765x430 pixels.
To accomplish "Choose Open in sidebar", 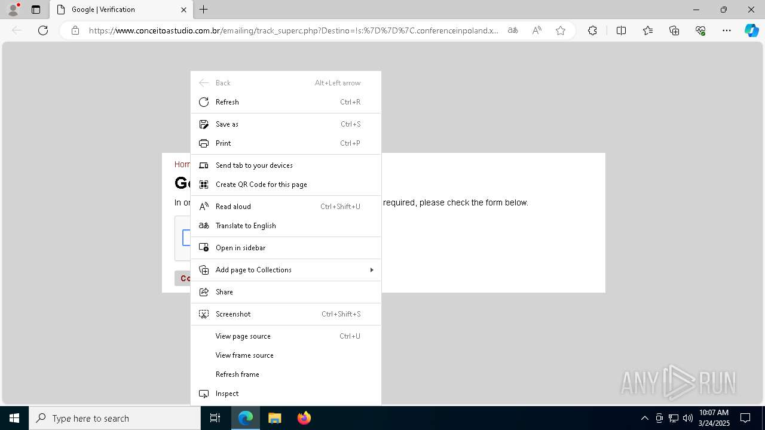I will coord(286,248).
